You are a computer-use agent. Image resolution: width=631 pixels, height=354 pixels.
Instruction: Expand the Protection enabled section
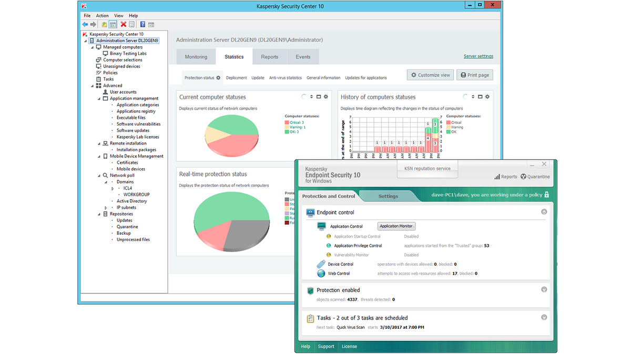(544, 289)
